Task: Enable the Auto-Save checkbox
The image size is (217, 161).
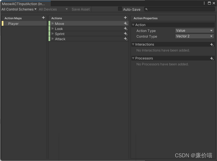Action: tap(120, 9)
